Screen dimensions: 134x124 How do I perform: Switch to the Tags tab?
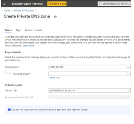click(x=18, y=30)
